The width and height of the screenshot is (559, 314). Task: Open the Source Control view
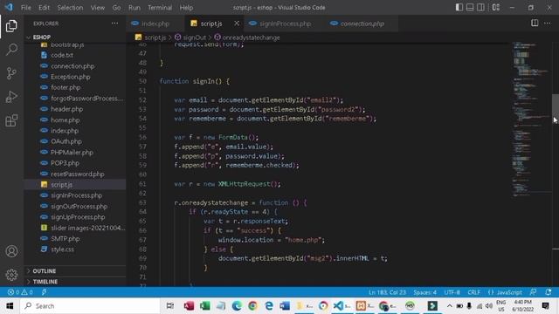[x=11, y=73]
